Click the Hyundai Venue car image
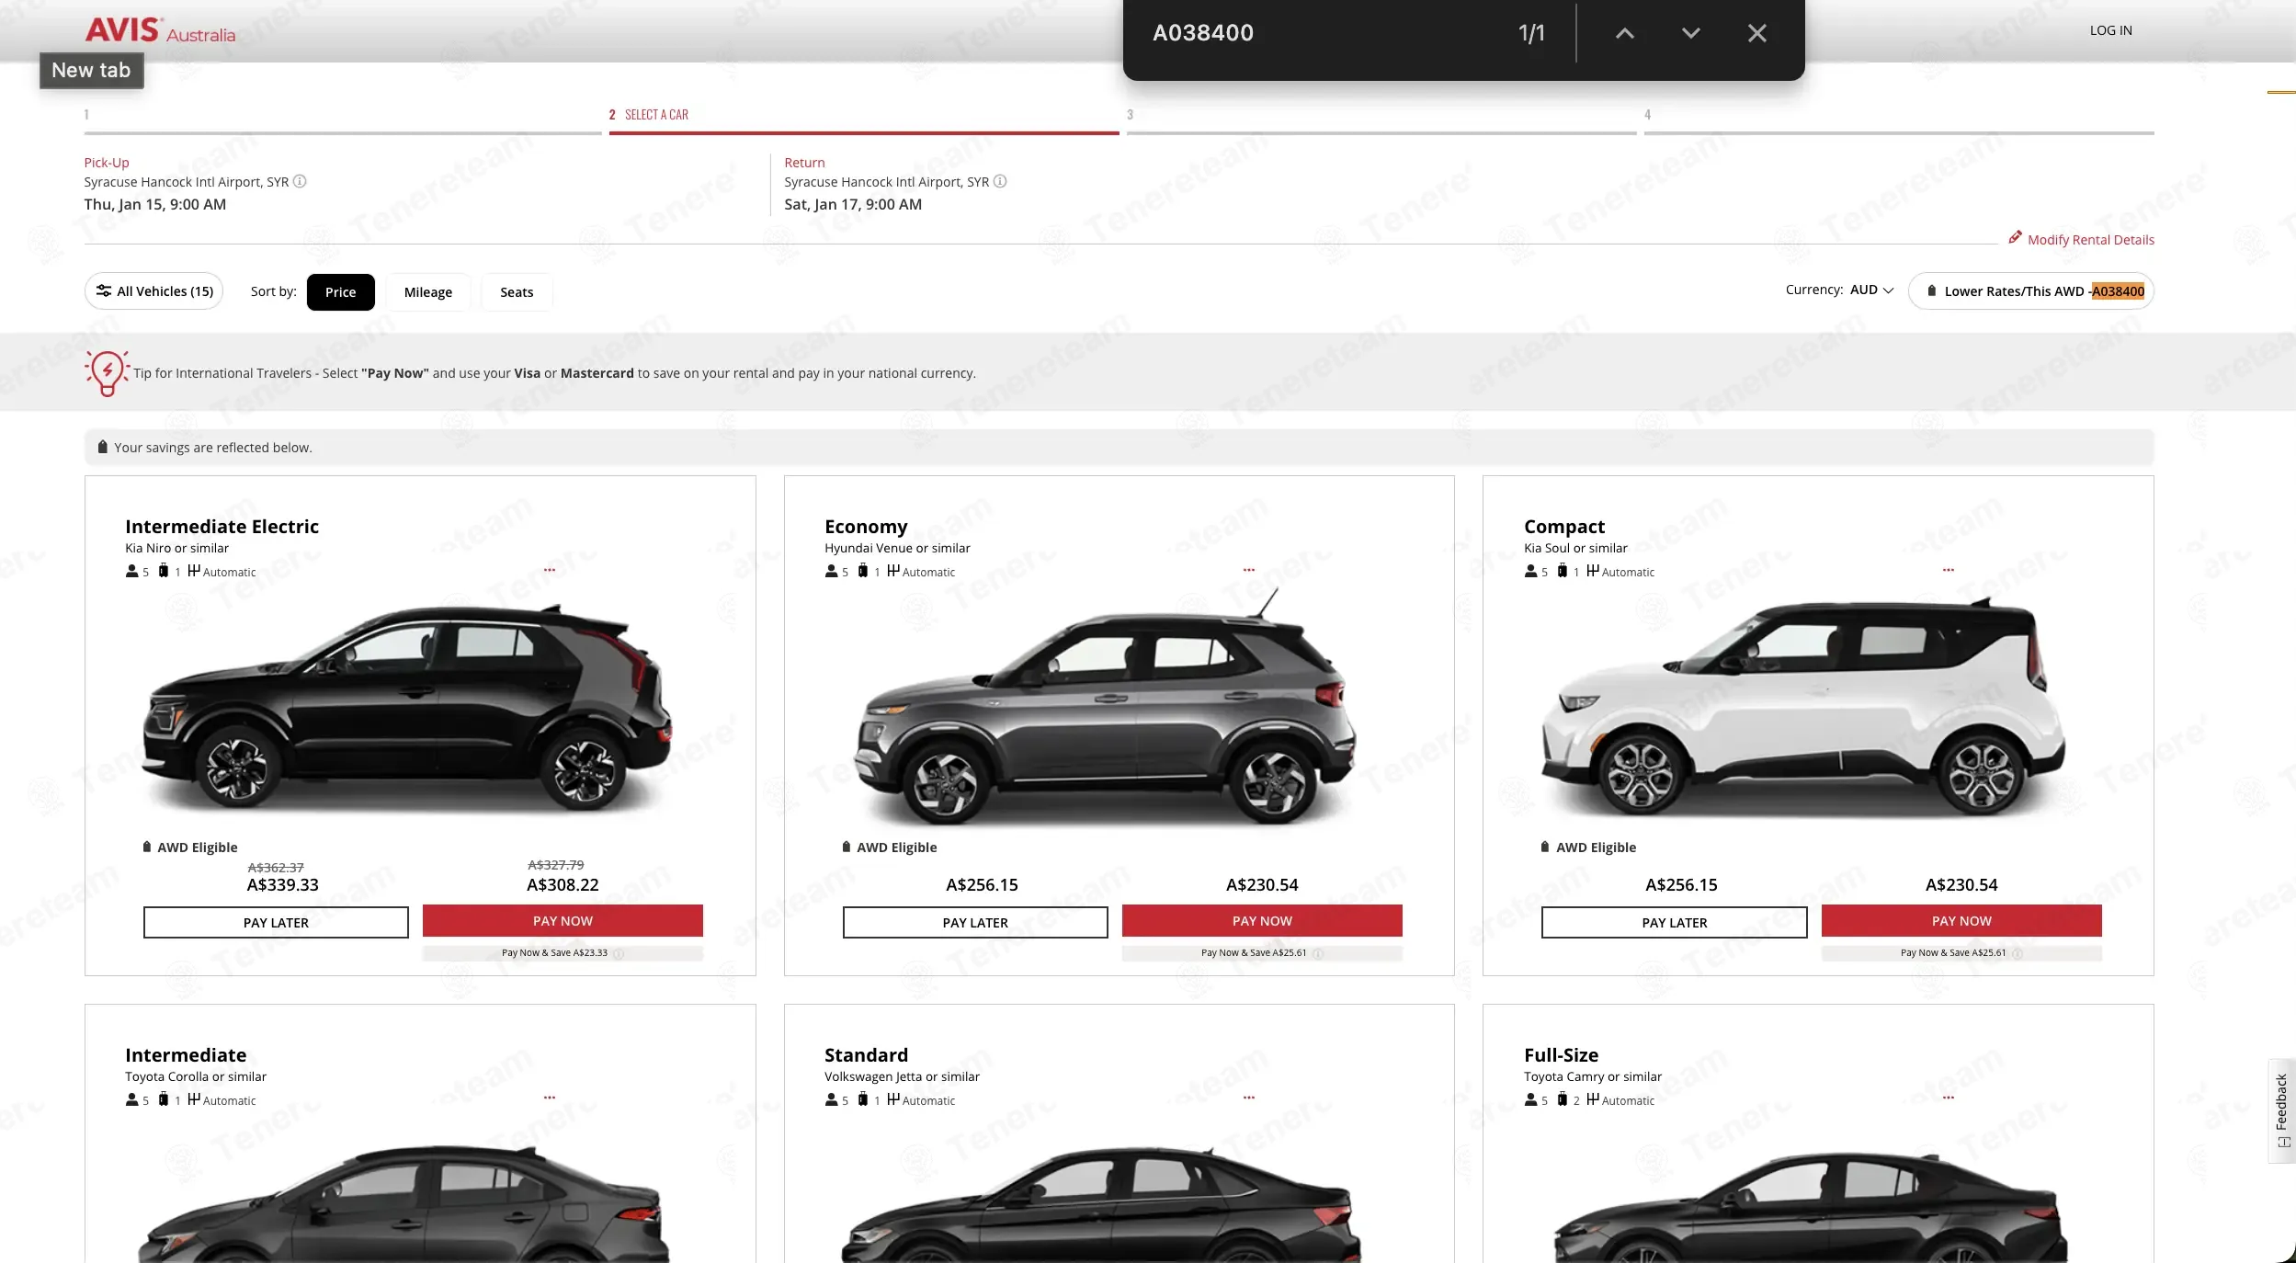The image size is (2296, 1263). tap(1106, 708)
